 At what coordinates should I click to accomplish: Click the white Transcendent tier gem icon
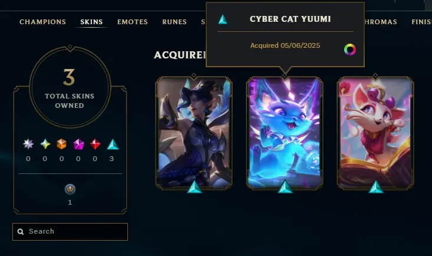coord(28,144)
